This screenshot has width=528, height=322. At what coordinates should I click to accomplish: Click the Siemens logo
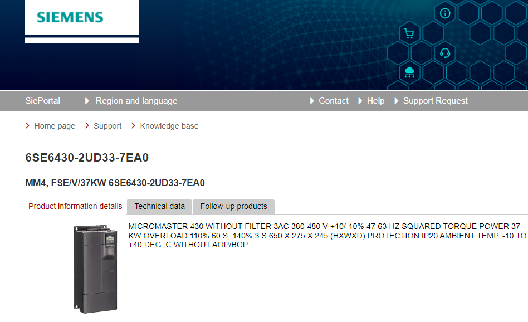tap(70, 17)
